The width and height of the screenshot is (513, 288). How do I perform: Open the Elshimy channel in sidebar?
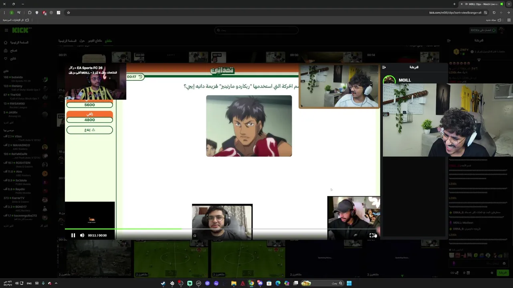pyautogui.click(x=25, y=88)
